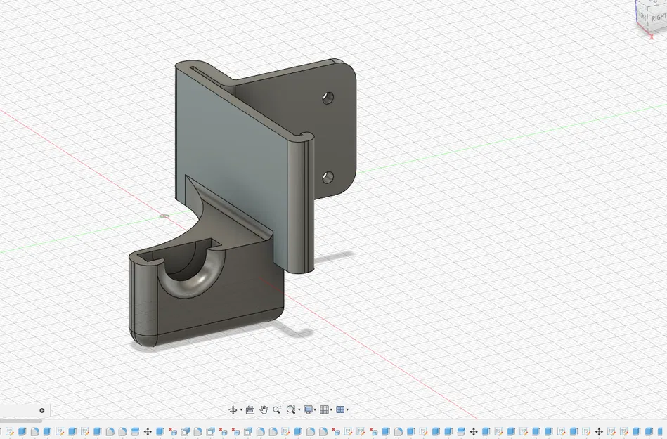This screenshot has width=667, height=439.
Task: Open the Display Settings dropdown arrow
Action: (315, 409)
